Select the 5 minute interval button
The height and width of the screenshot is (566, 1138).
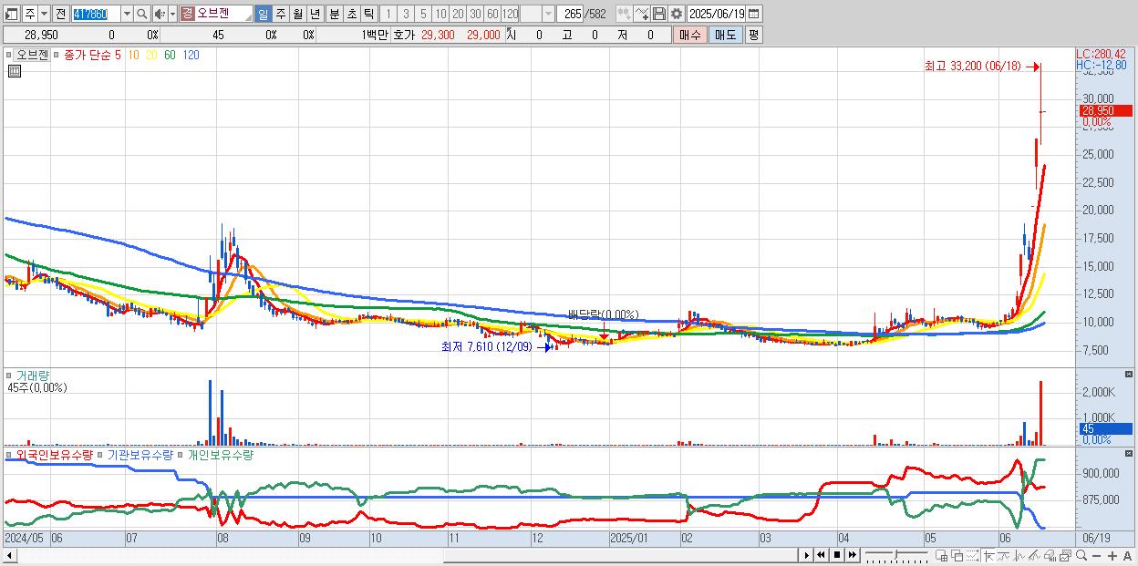[x=423, y=14]
